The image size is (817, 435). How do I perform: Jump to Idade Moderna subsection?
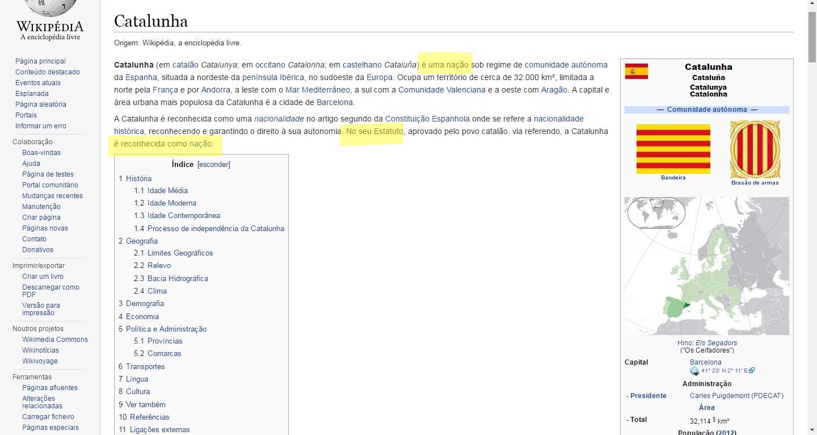coord(172,203)
